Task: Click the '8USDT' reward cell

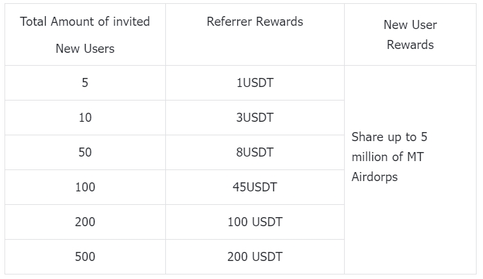Action: tap(255, 153)
